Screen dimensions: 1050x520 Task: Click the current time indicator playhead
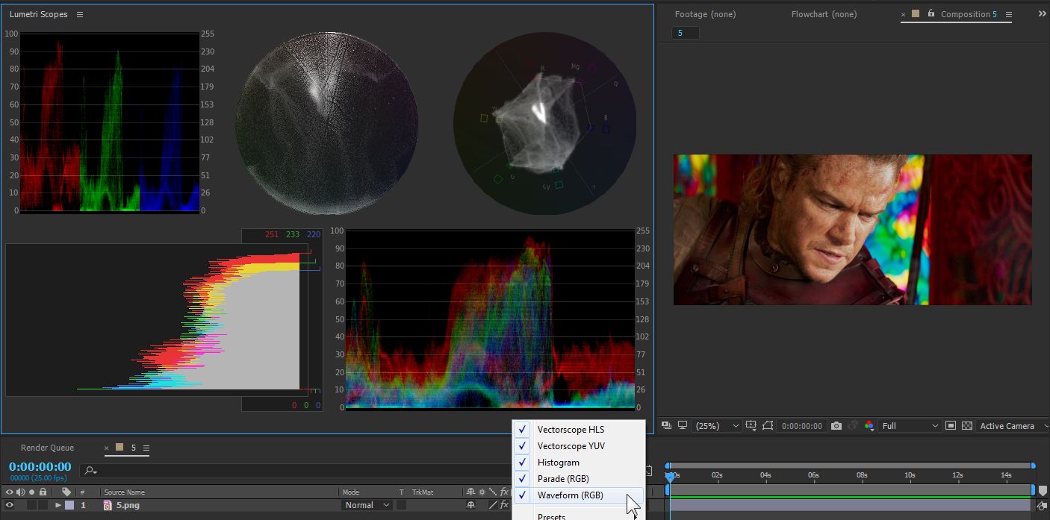(670, 476)
